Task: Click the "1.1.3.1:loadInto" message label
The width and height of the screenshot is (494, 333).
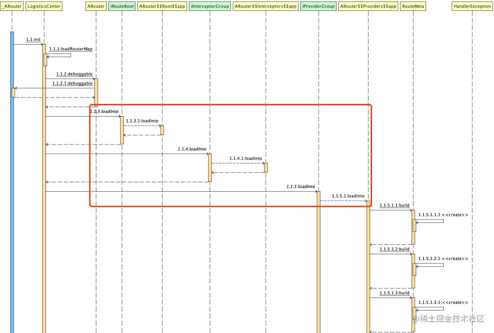Action: pos(142,121)
